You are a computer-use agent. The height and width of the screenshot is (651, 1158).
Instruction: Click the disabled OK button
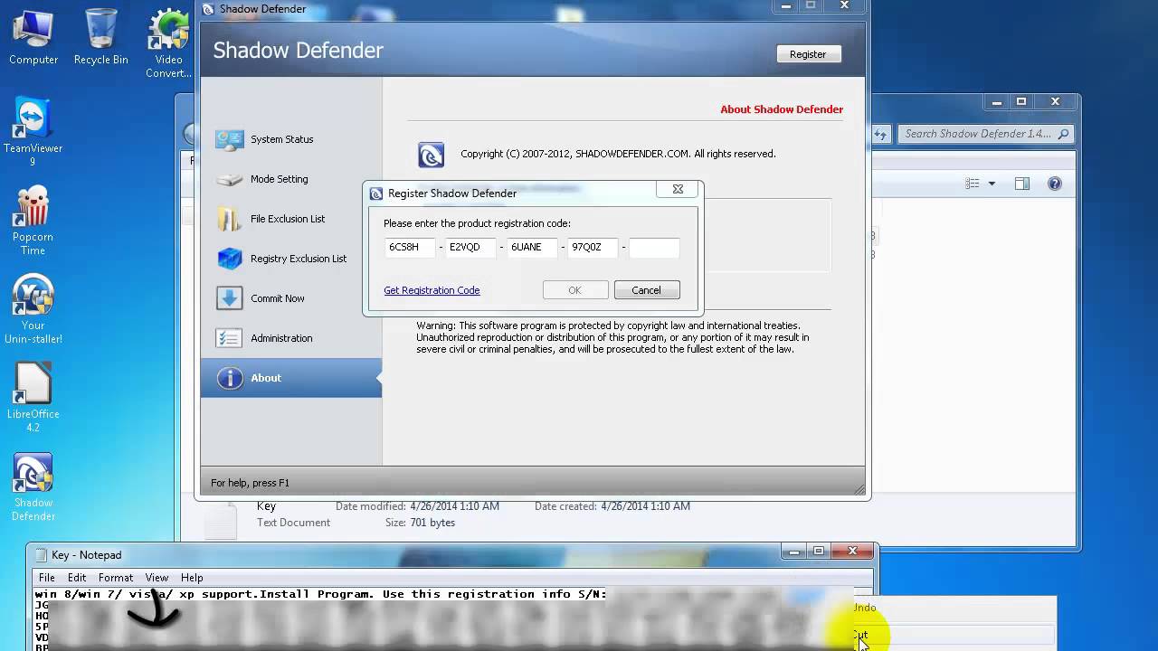(574, 290)
